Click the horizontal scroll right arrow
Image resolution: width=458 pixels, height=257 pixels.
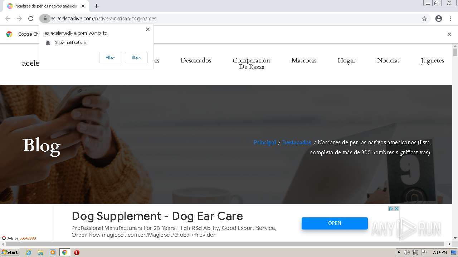(450, 244)
